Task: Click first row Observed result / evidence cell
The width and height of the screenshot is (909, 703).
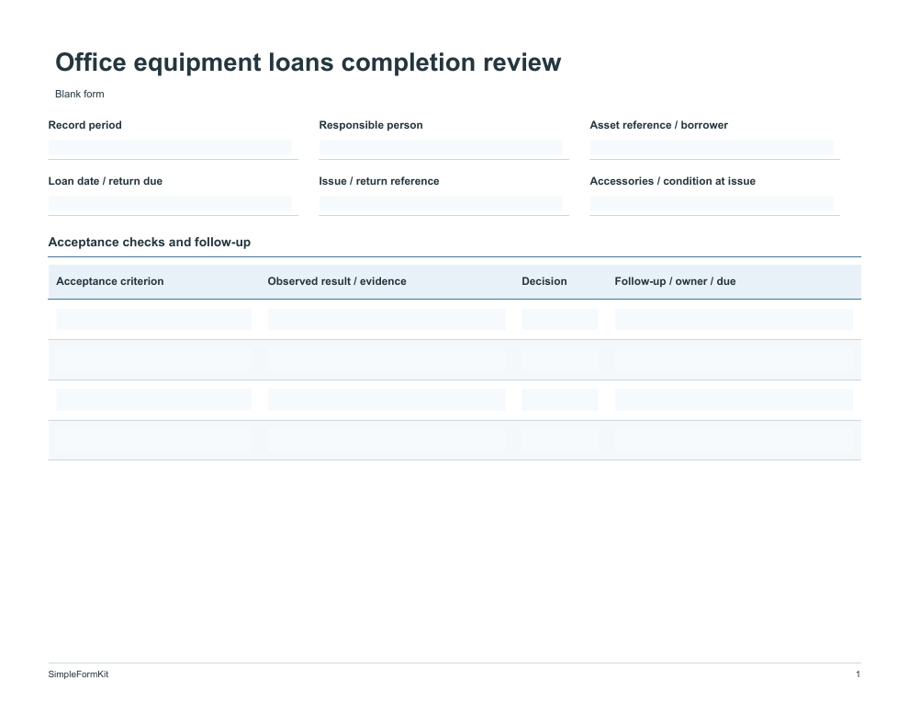Action: tap(387, 319)
